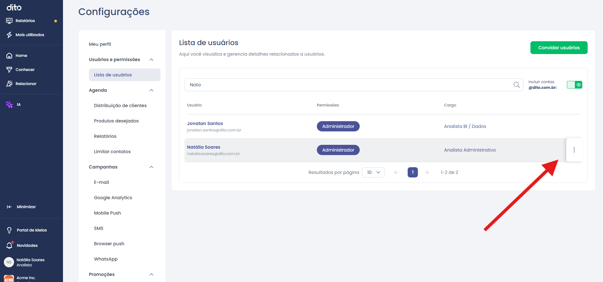603x282 pixels.
Task: Toggle Incluir contas @dito.com.br switch
Action: coord(575,85)
